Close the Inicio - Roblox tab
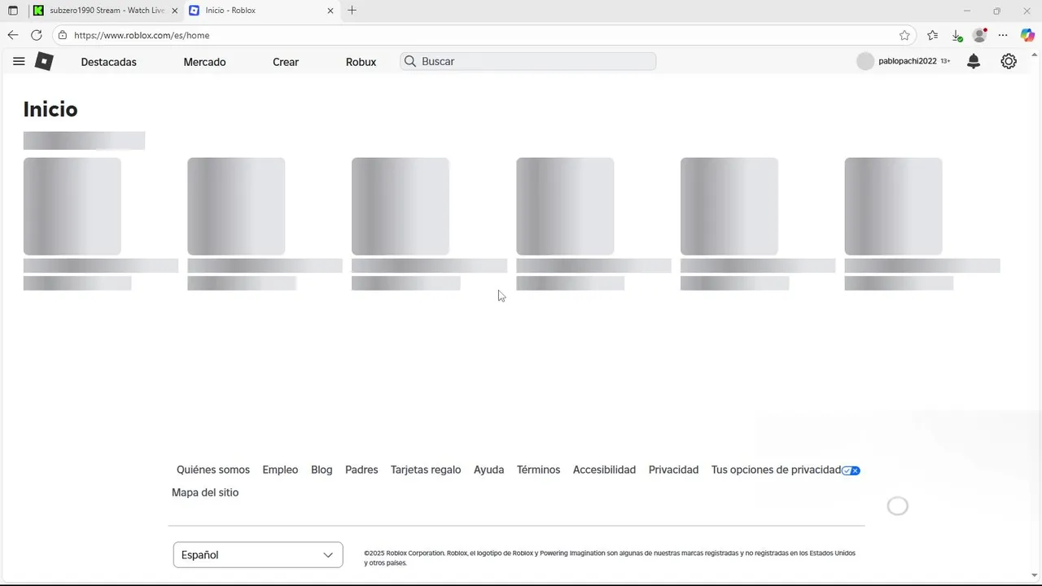 click(x=331, y=11)
